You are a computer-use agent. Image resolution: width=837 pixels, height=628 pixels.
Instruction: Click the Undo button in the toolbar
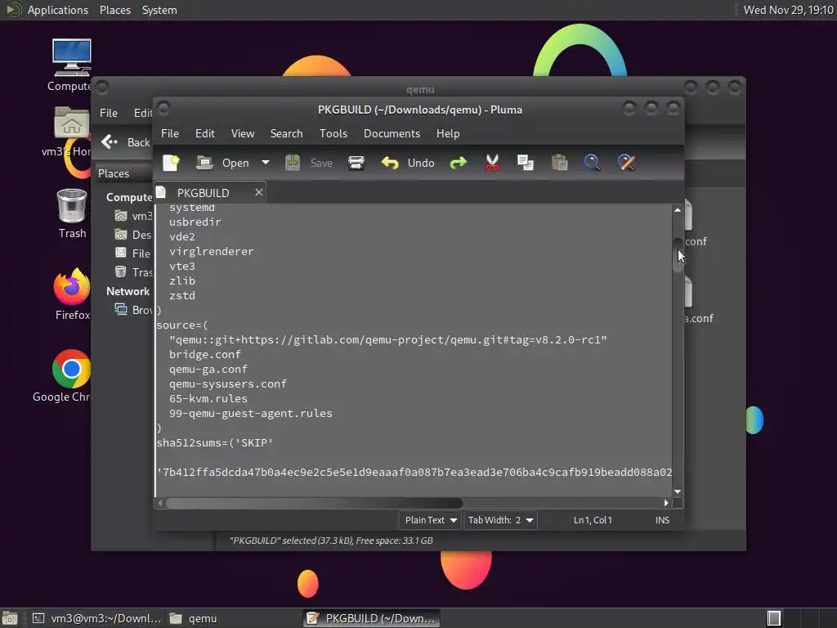[x=408, y=163]
